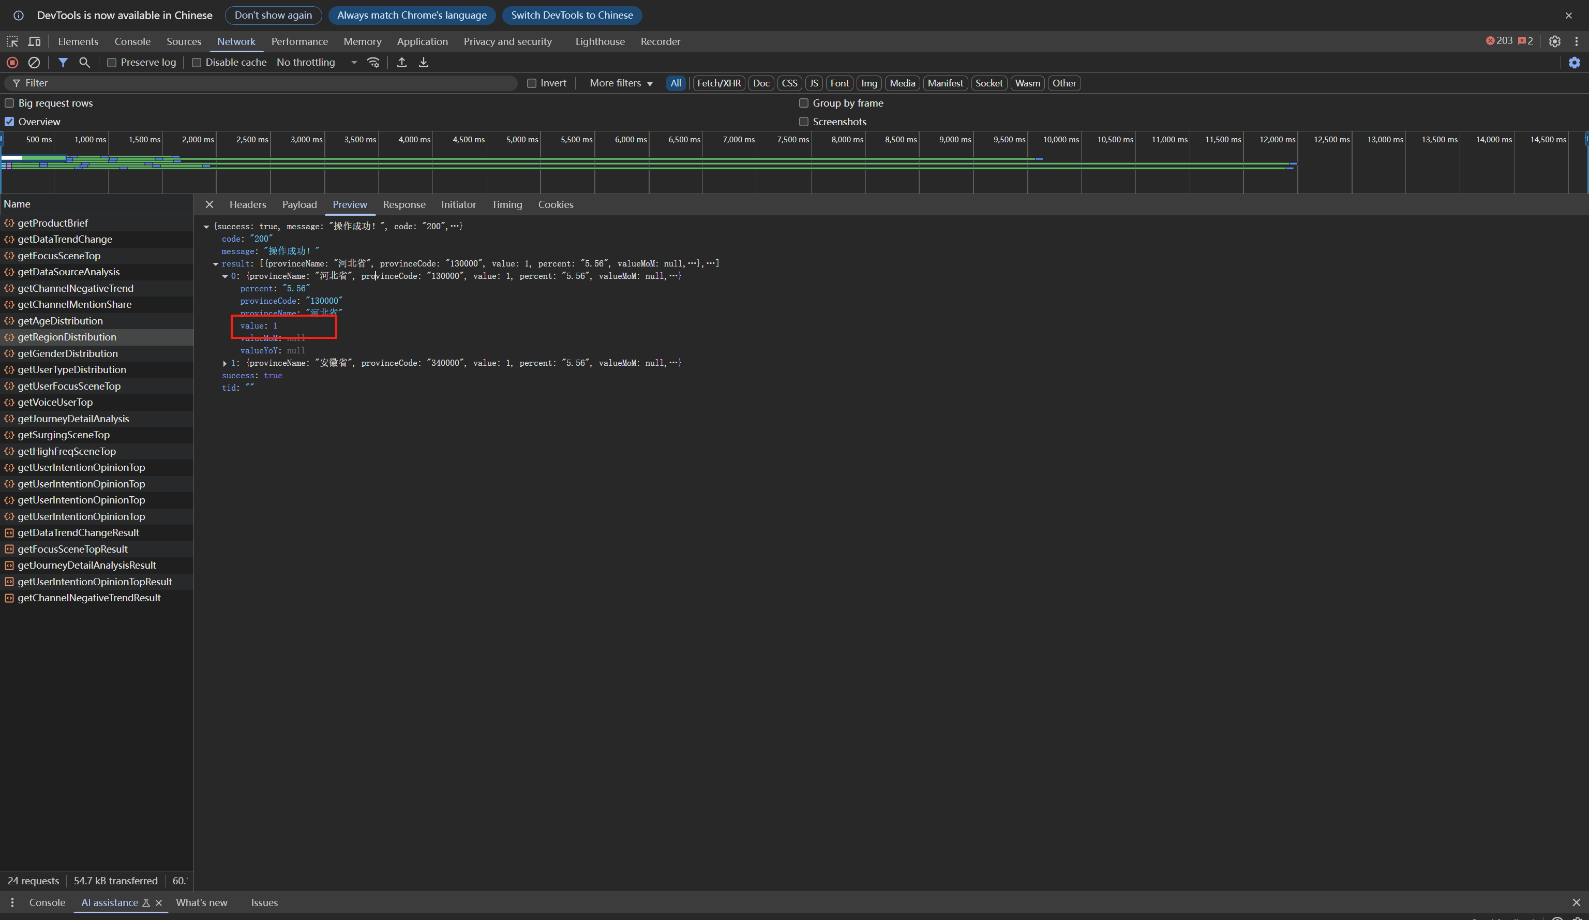Click the export HAR download icon
This screenshot has height=920, width=1589.
coord(424,63)
